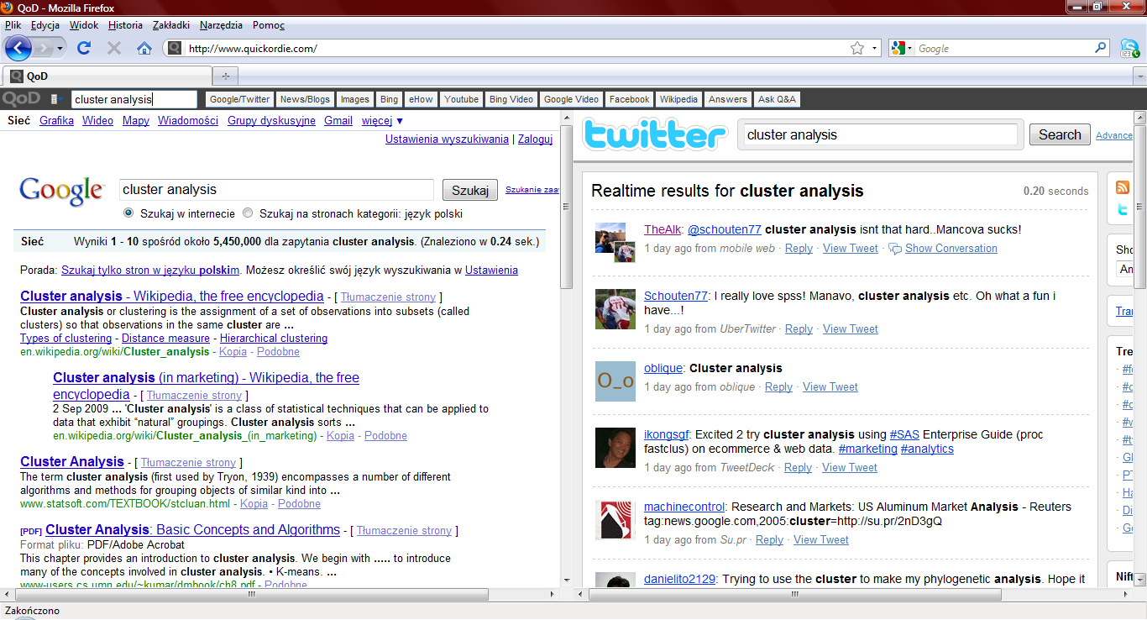
Task: Click the Twitter bird icon below RSS
Action: tap(1122, 210)
